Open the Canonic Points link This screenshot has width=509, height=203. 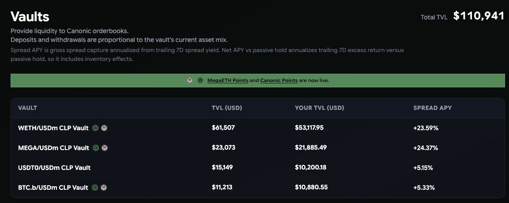[279, 80]
